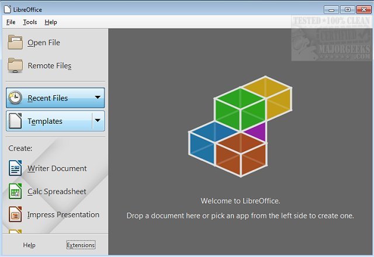Image resolution: width=374 pixels, height=257 pixels.
Task: Close the LibreOffice window
Action: (x=363, y=10)
